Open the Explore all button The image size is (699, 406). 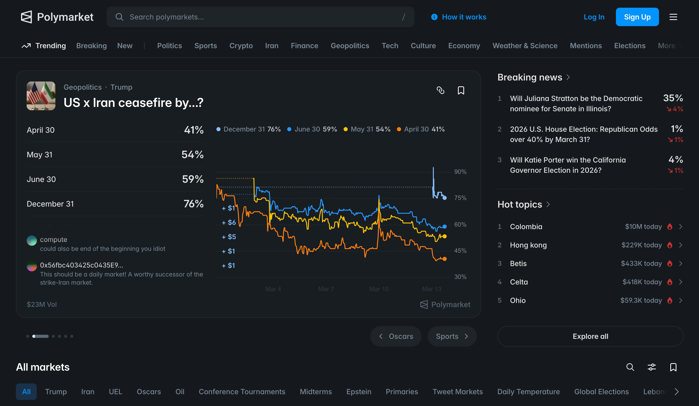[x=590, y=336]
